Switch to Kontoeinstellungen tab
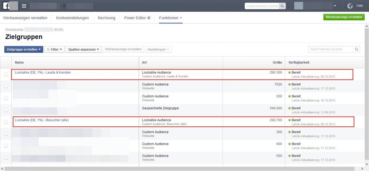This screenshot has width=369, height=171. click(x=72, y=18)
